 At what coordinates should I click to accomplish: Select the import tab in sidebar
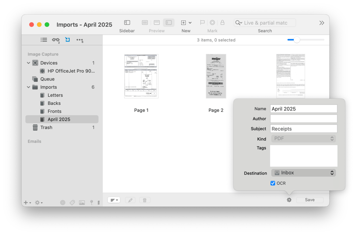[x=68, y=40]
